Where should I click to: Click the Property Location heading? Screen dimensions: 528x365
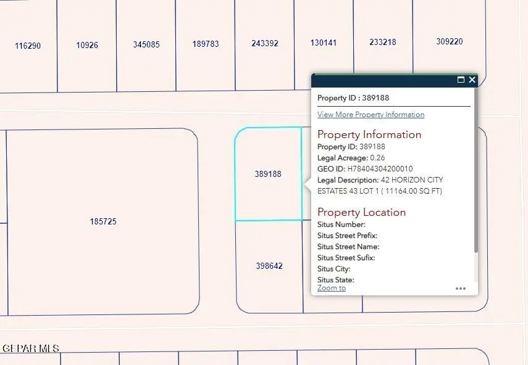click(361, 212)
